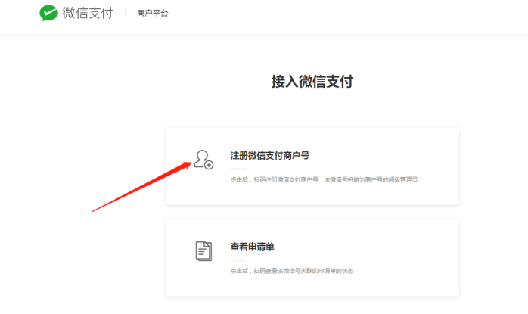Click the description text starting 点击后，扫码注册微信支付商户号
Screen dimensions: 528x314
324,179
